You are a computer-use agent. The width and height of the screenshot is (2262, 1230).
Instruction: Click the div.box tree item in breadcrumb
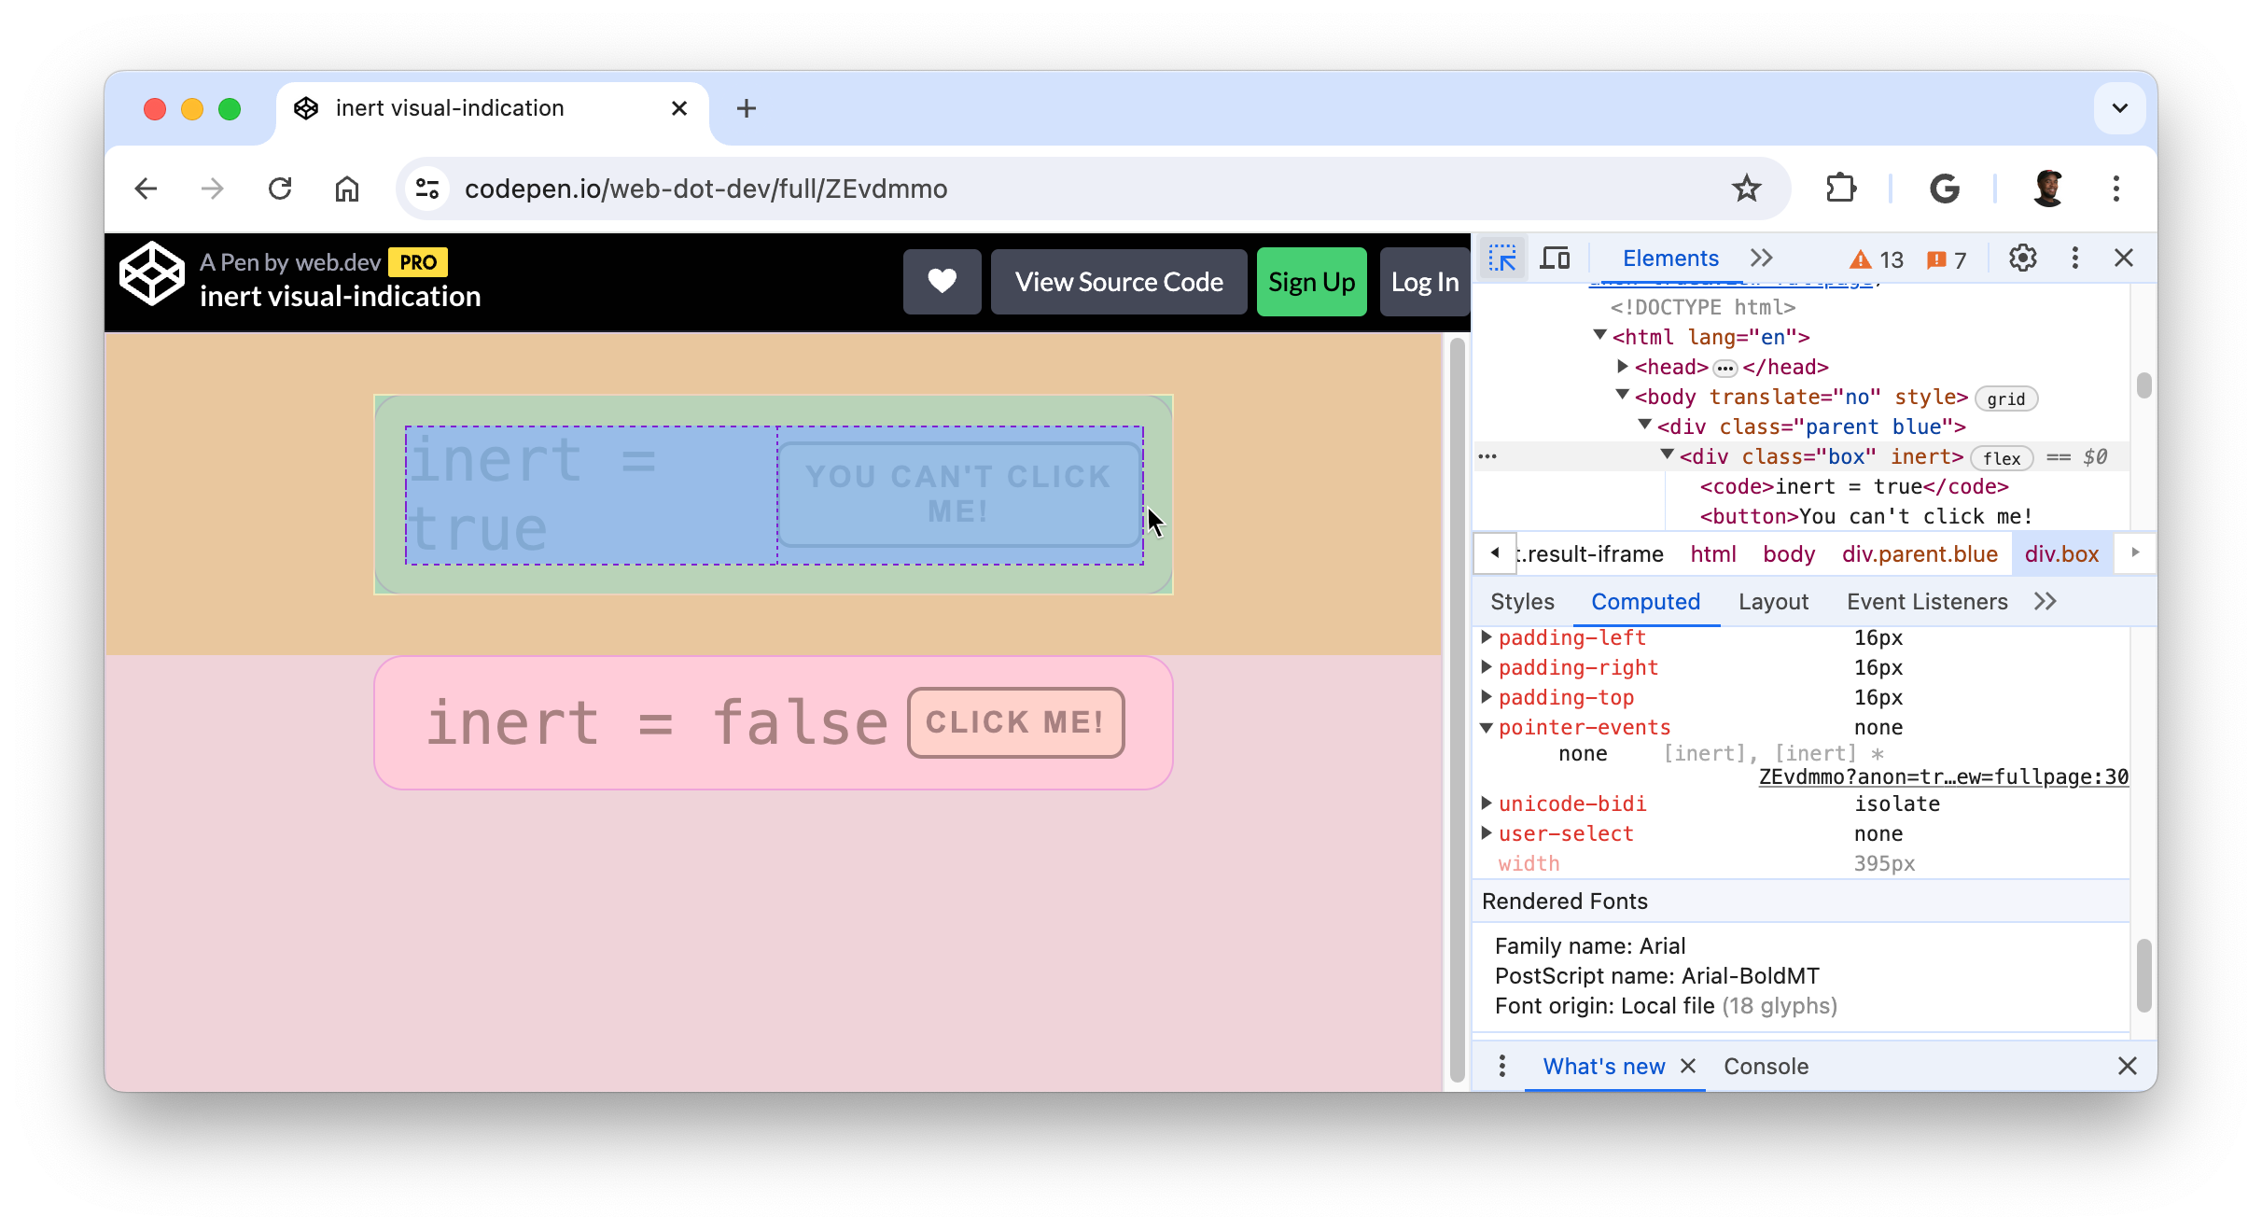[2062, 552]
